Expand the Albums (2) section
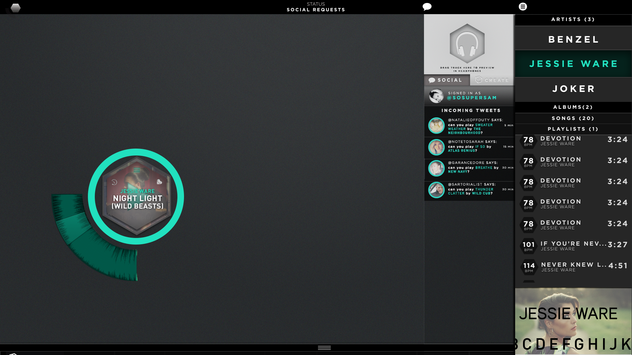Screen dimensions: 632x355 tap(573, 107)
